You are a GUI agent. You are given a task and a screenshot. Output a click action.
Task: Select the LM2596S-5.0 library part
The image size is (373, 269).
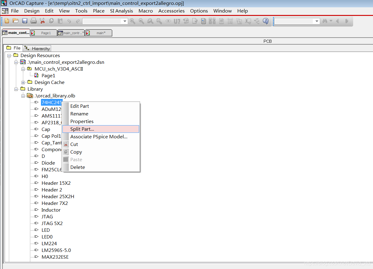pos(56,250)
